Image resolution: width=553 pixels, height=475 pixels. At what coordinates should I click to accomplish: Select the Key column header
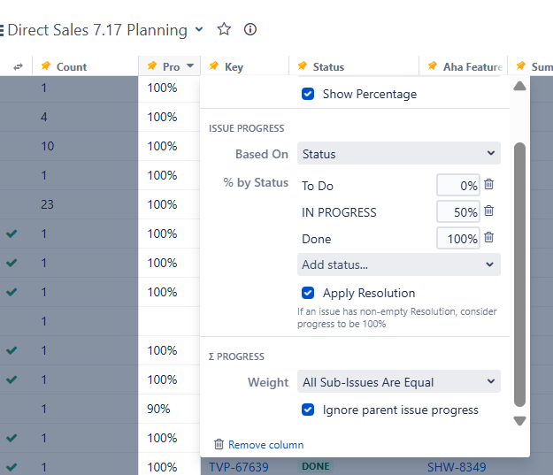(x=245, y=66)
